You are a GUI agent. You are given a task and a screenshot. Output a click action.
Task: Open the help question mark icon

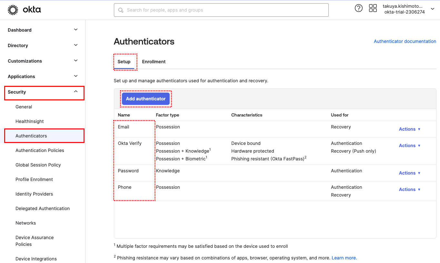tap(358, 8)
